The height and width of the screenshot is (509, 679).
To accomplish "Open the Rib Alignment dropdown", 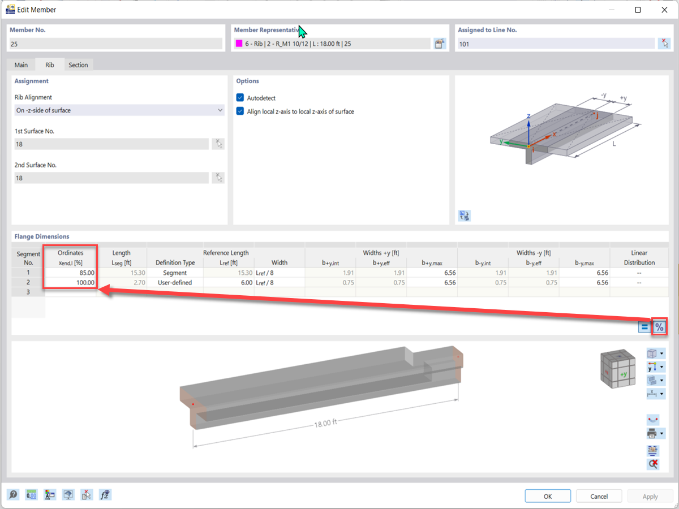I will [220, 110].
